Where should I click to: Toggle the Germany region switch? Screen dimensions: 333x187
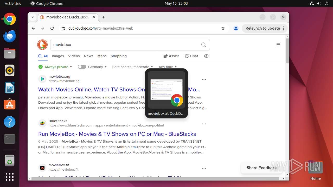click(82, 67)
